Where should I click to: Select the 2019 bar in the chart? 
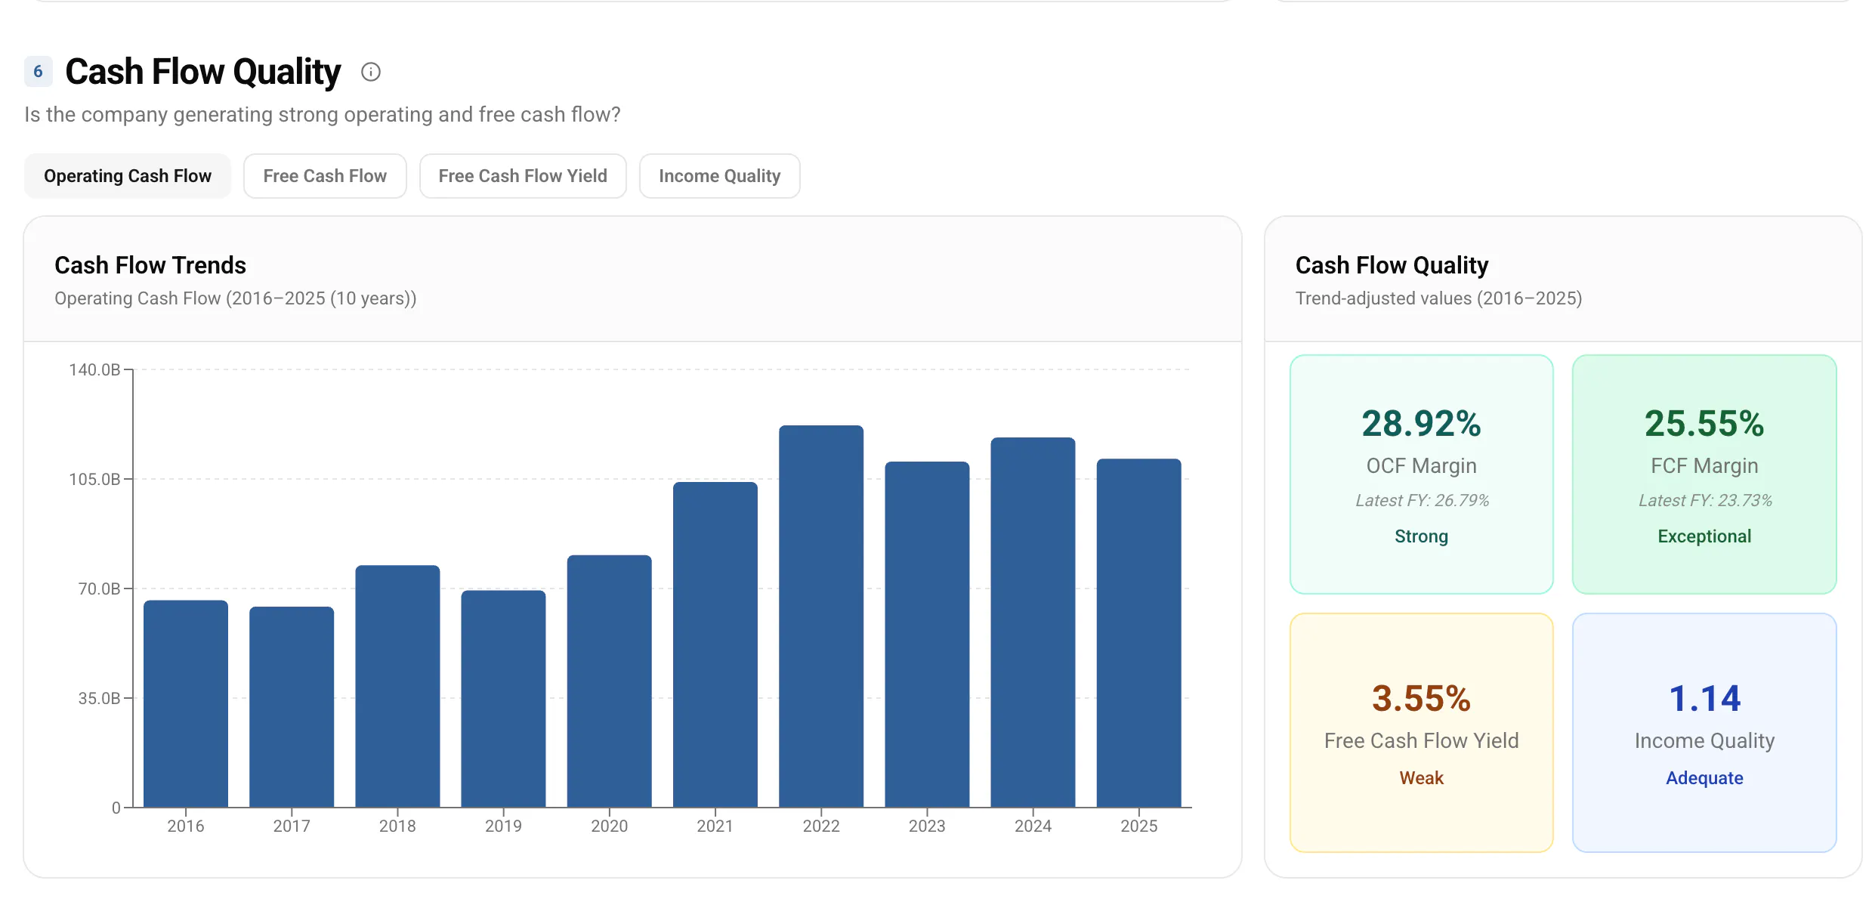(503, 699)
